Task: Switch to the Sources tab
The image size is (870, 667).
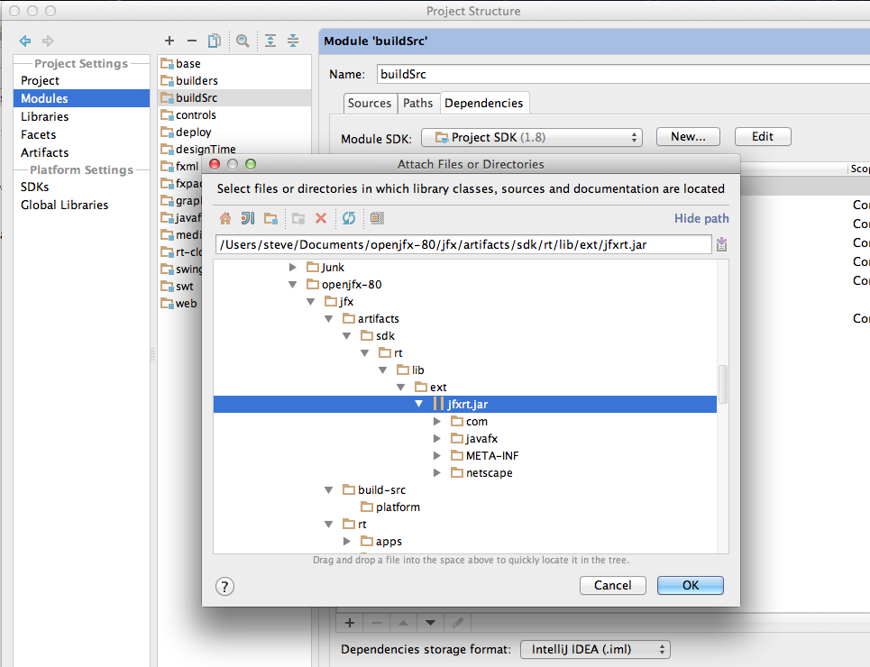Action: pos(370,104)
